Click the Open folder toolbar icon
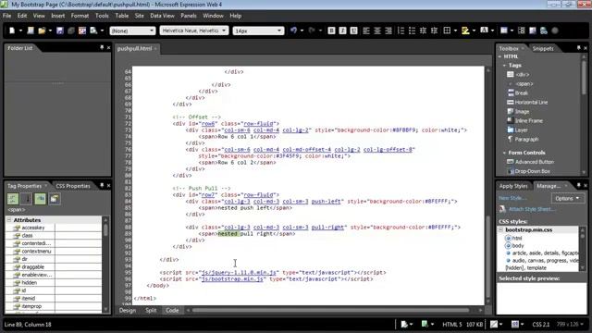Screen dimensions: 592x333 coord(42,31)
